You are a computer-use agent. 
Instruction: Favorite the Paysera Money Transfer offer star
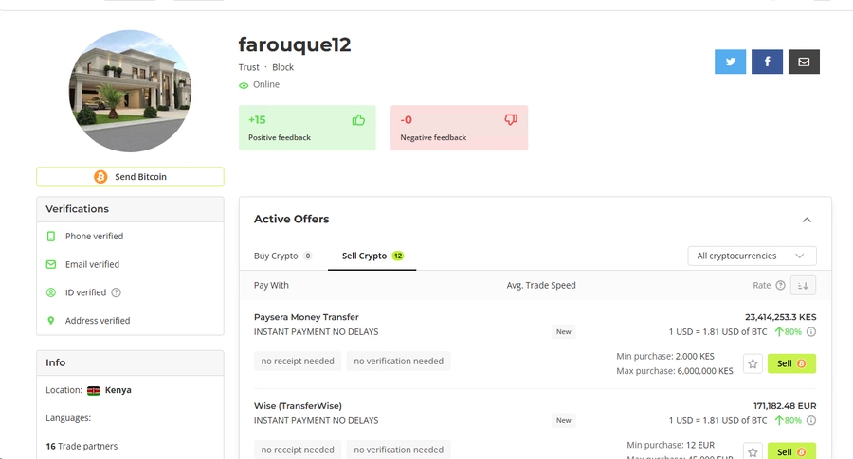pos(753,363)
